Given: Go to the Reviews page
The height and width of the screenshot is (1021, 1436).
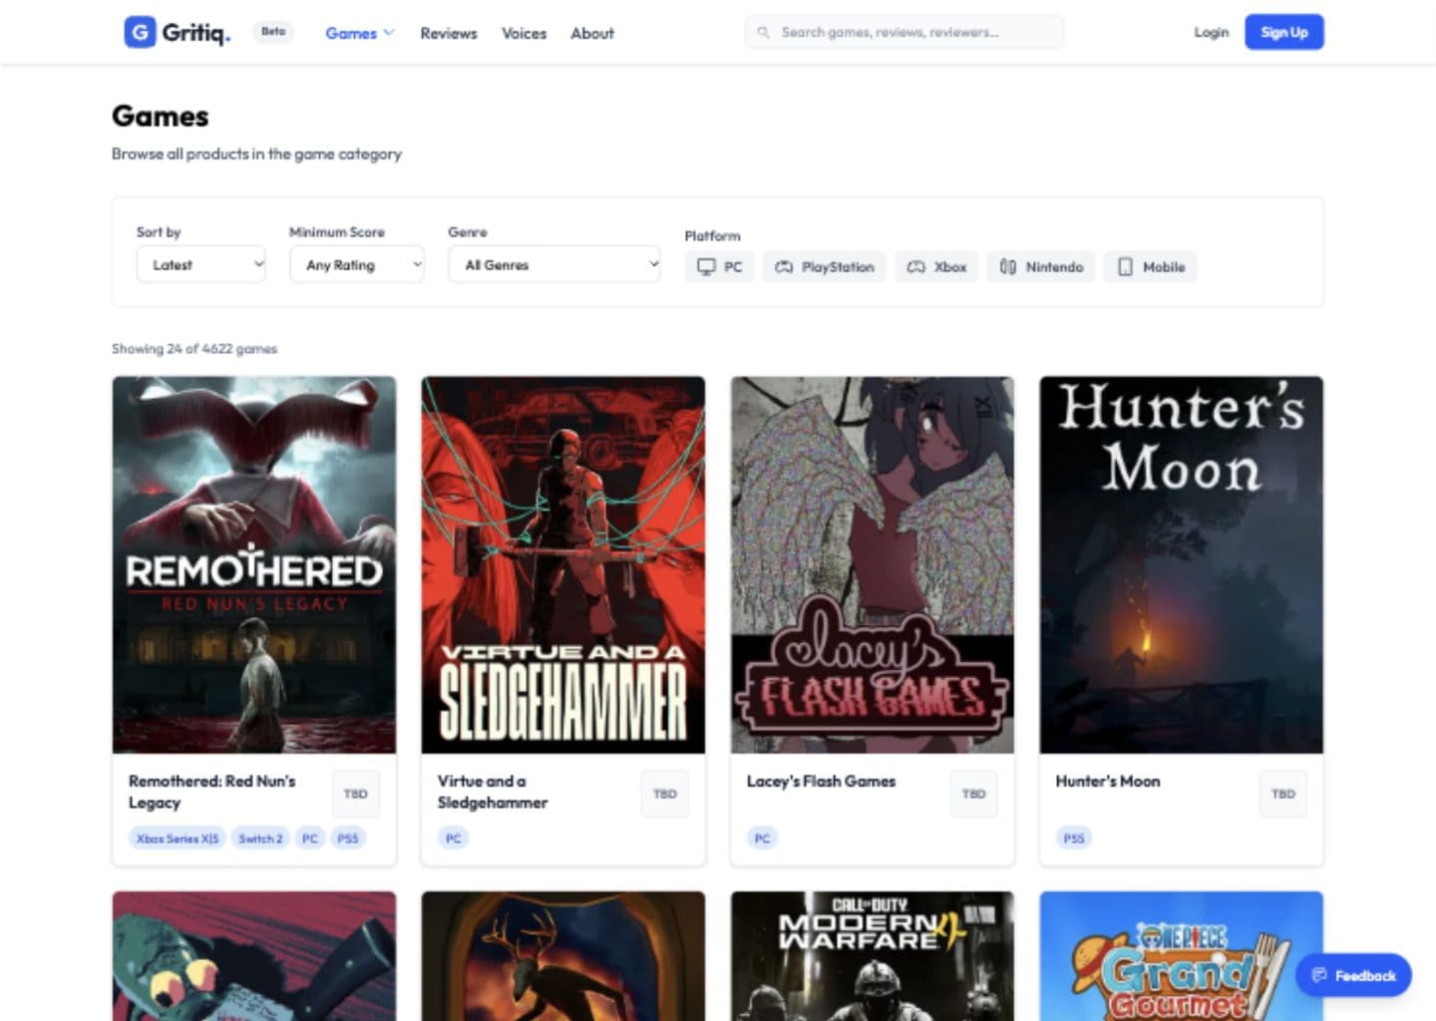Looking at the screenshot, I should click(449, 33).
